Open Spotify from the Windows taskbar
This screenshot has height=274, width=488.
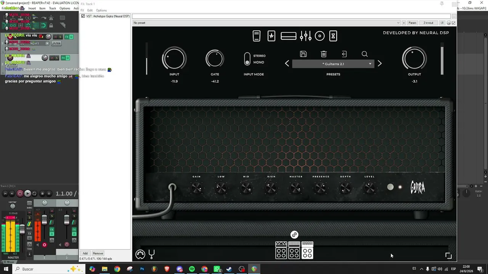coord(192,269)
